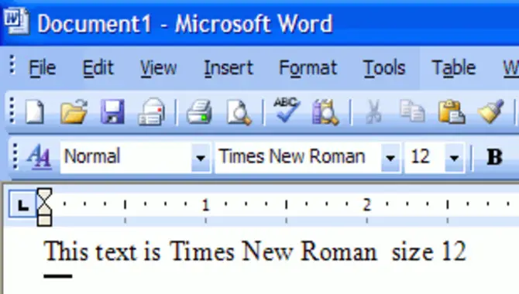The height and width of the screenshot is (294, 519).
Task: Click the first-line indent marker on ruler
Action: (44, 194)
